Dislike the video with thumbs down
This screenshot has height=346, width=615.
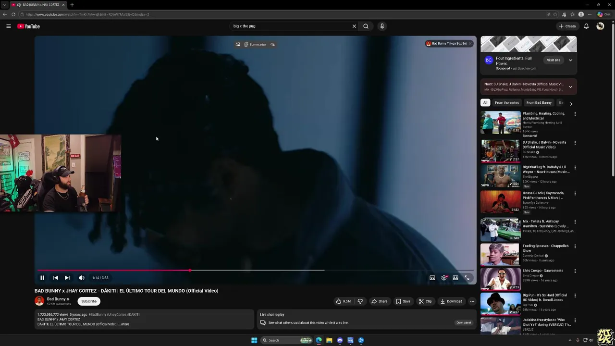point(360,301)
